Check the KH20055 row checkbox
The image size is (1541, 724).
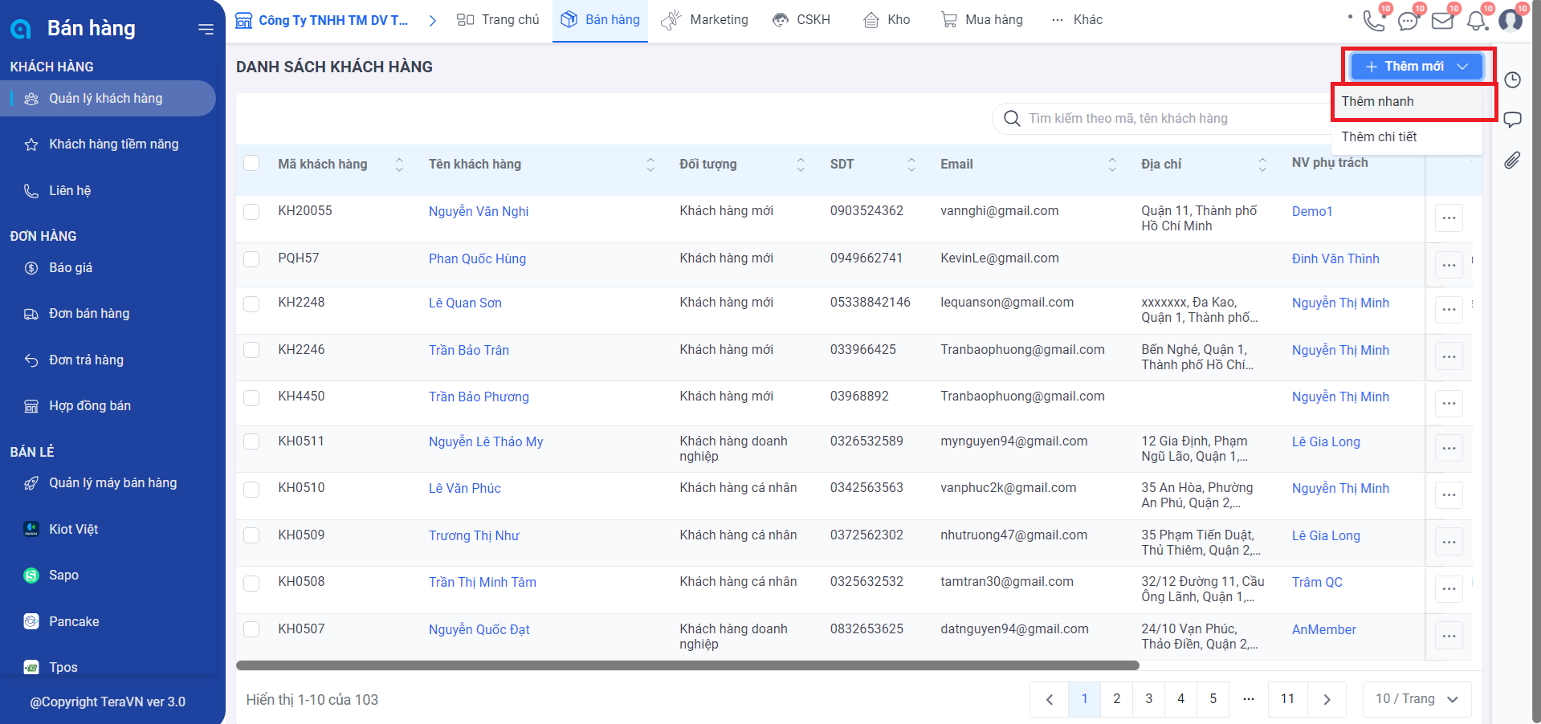click(x=251, y=211)
